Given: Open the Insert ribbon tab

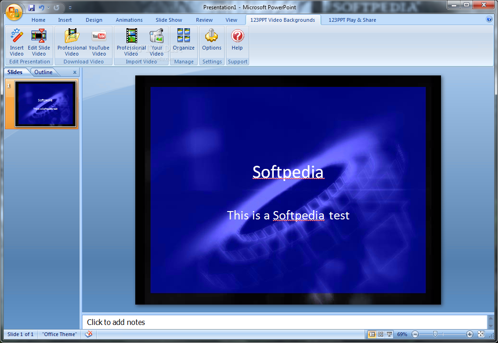Looking at the screenshot, I should tap(65, 19).
